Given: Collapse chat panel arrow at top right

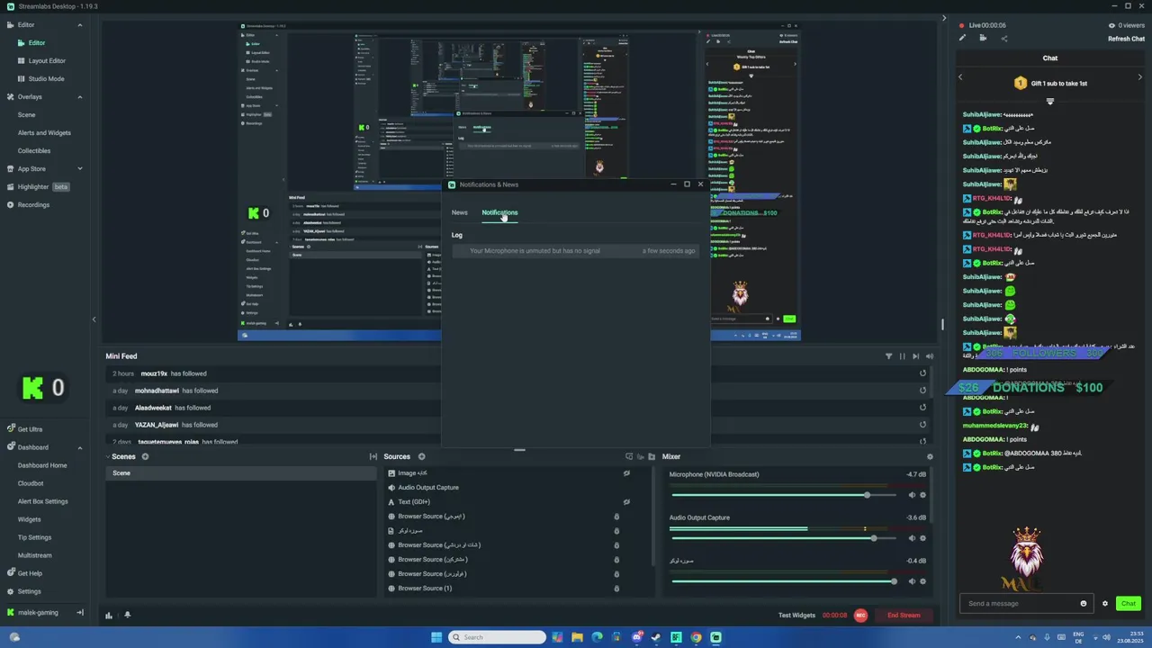Looking at the screenshot, I should 944,17.
